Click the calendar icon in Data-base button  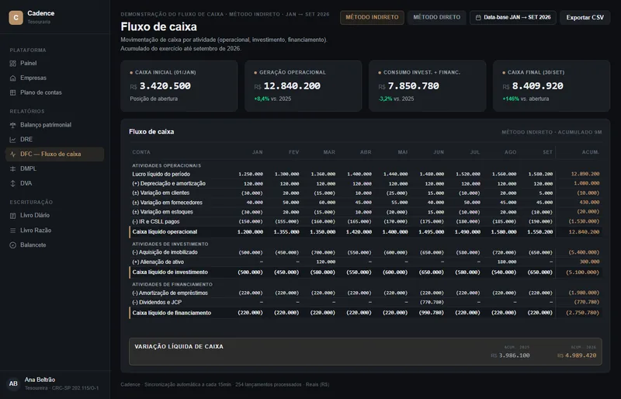coord(478,17)
